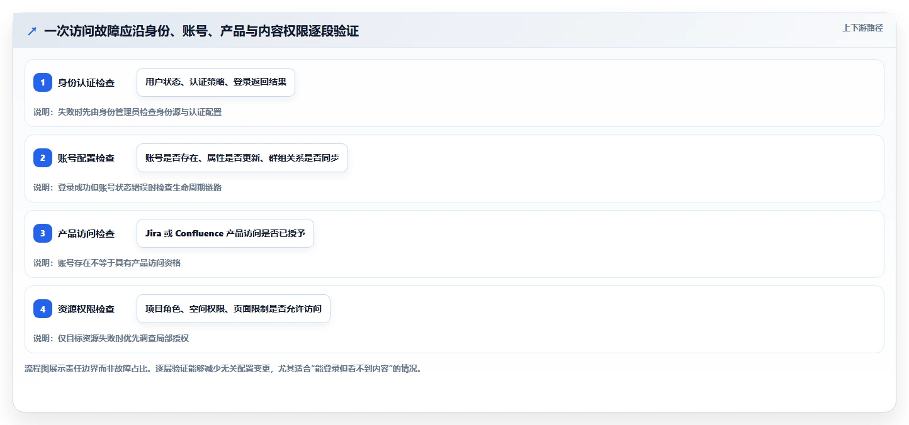
Task: Open the 用户状态、认证策略、登录返回结果 box
Action: (216, 82)
